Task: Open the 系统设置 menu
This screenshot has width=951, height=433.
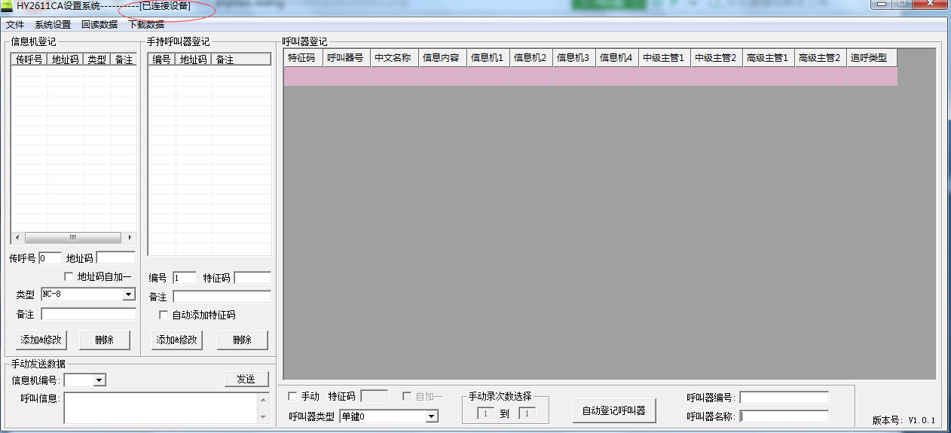Action: click(53, 24)
